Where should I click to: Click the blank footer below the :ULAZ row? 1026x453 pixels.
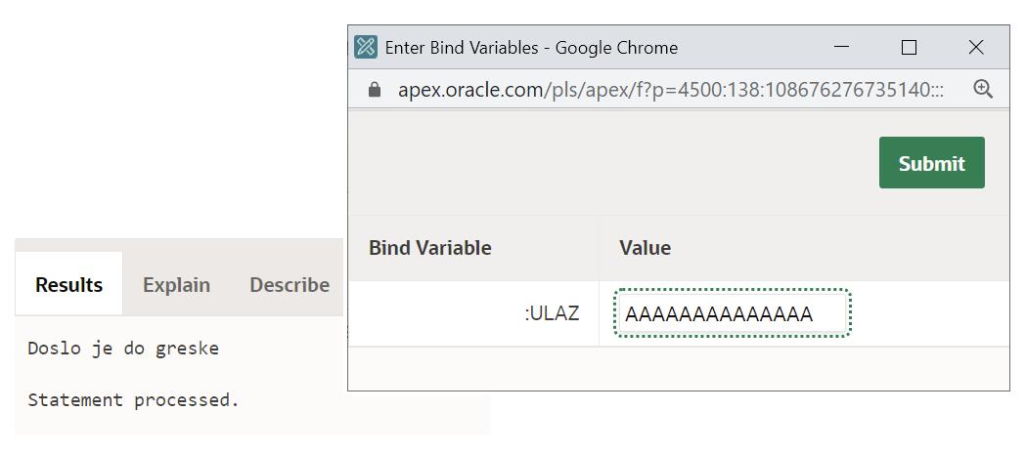click(x=678, y=368)
